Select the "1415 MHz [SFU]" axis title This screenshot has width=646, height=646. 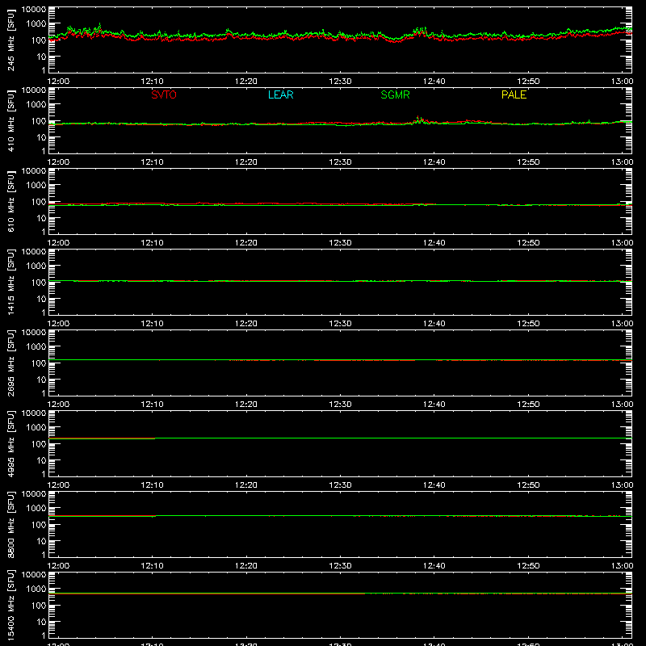click(x=10, y=282)
